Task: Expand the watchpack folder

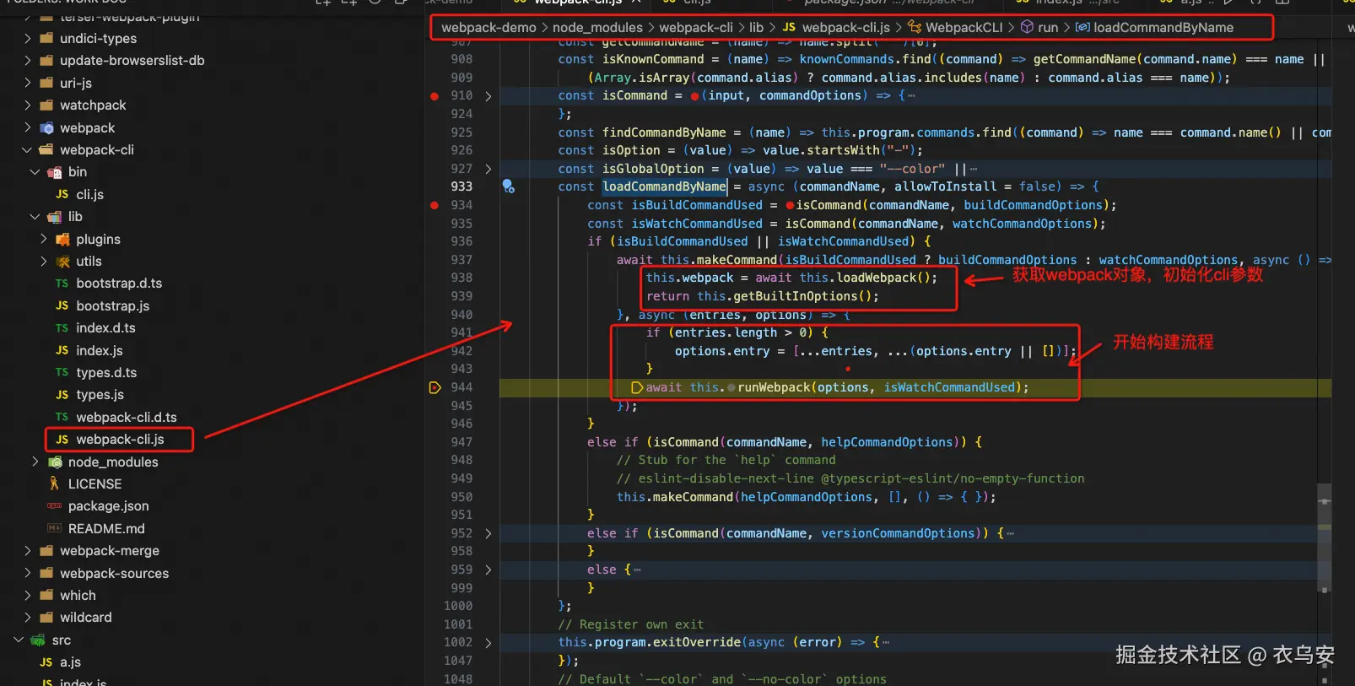Action: 27,105
